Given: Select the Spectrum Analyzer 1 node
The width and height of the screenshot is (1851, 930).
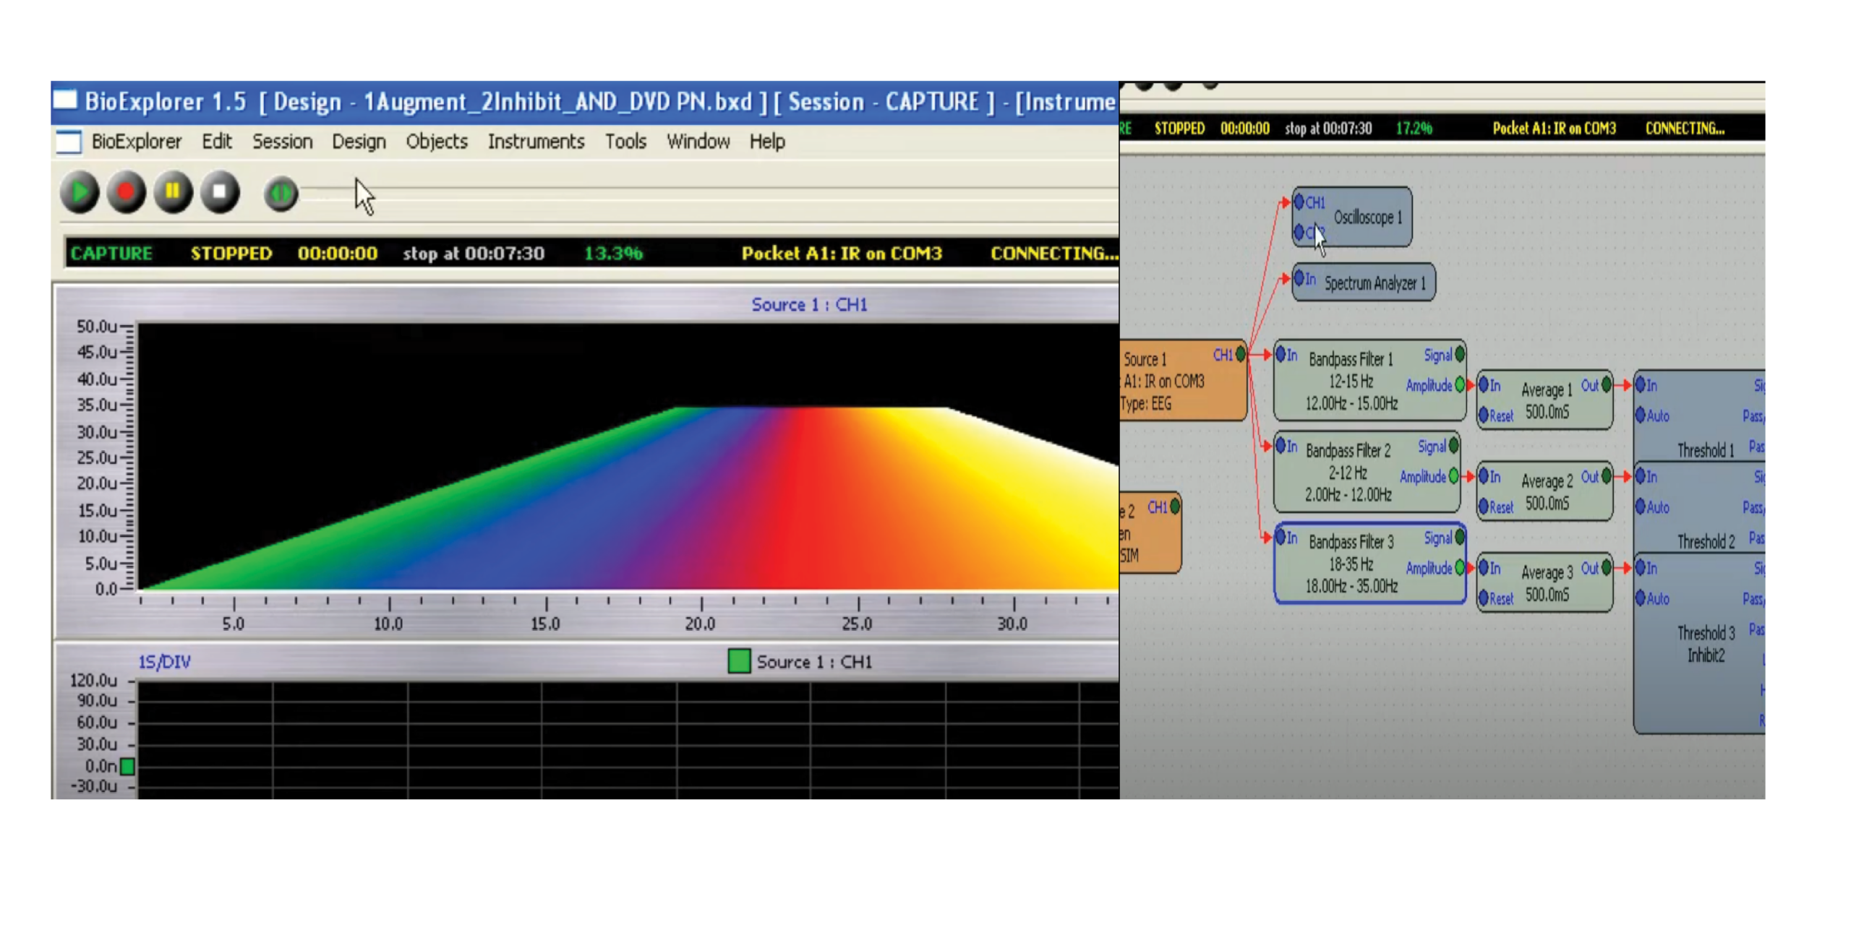Looking at the screenshot, I should [1374, 283].
